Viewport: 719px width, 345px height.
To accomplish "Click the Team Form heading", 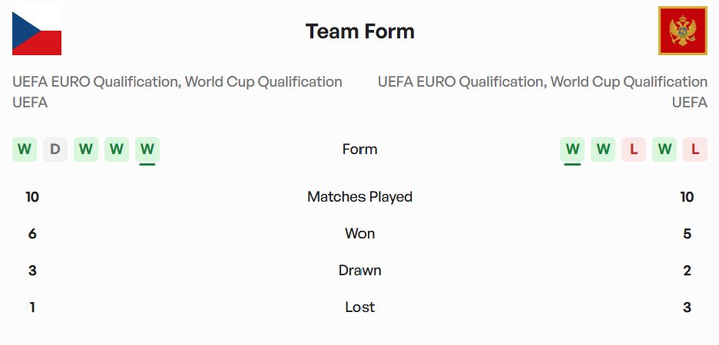I will pos(359,31).
